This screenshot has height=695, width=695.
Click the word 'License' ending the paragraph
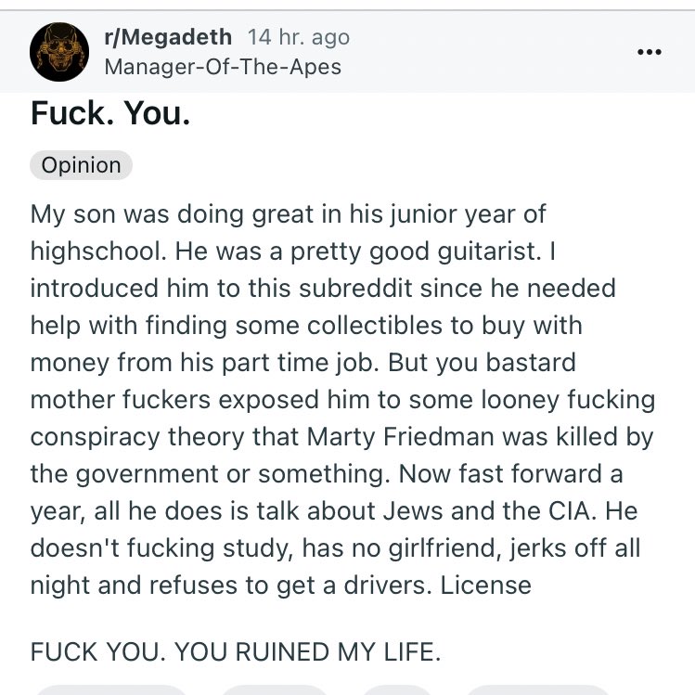click(x=486, y=586)
